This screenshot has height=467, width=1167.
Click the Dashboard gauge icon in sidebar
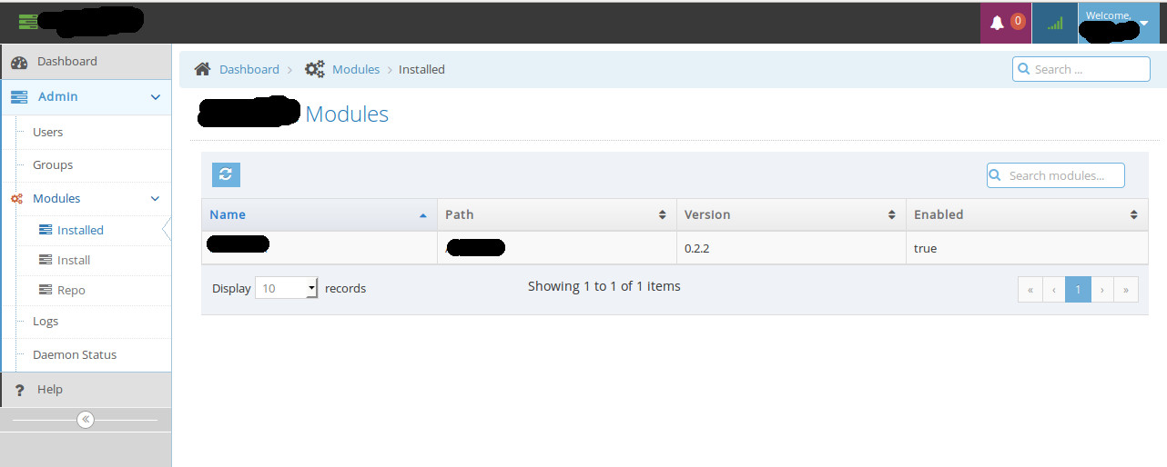18,62
